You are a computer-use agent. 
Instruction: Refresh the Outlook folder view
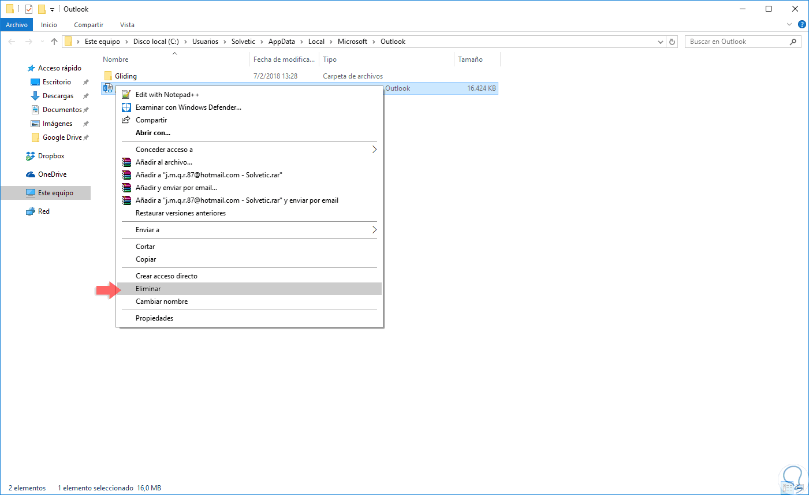672,42
